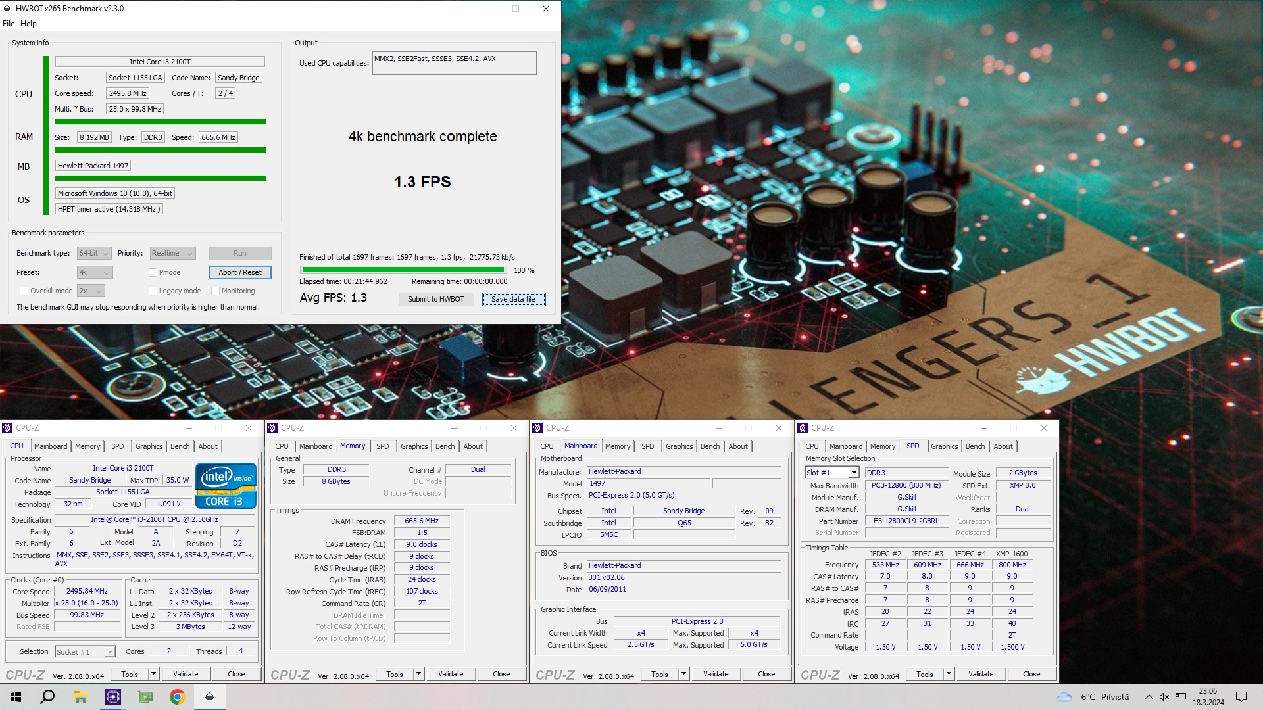Open Google Chrome from taskbar
The height and width of the screenshot is (710, 1263).
pyautogui.click(x=177, y=697)
